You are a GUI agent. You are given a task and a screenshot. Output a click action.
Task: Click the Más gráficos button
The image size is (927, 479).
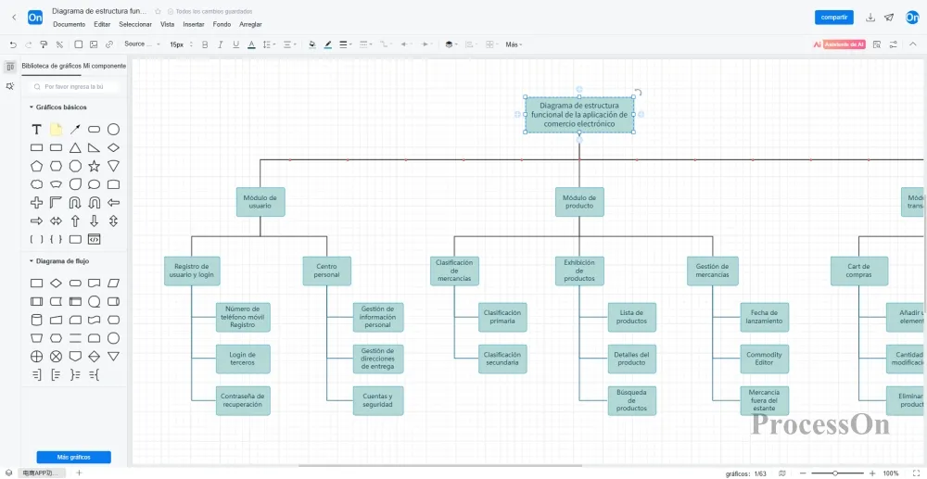pos(73,457)
